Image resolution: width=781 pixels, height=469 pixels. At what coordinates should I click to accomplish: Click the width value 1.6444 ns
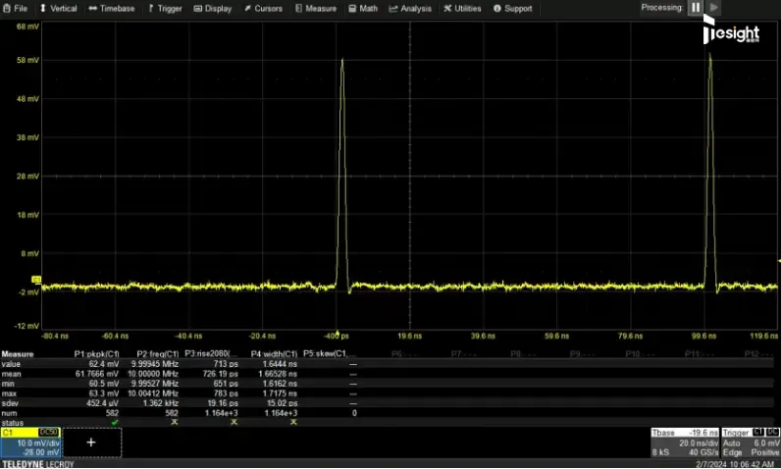pyautogui.click(x=280, y=364)
